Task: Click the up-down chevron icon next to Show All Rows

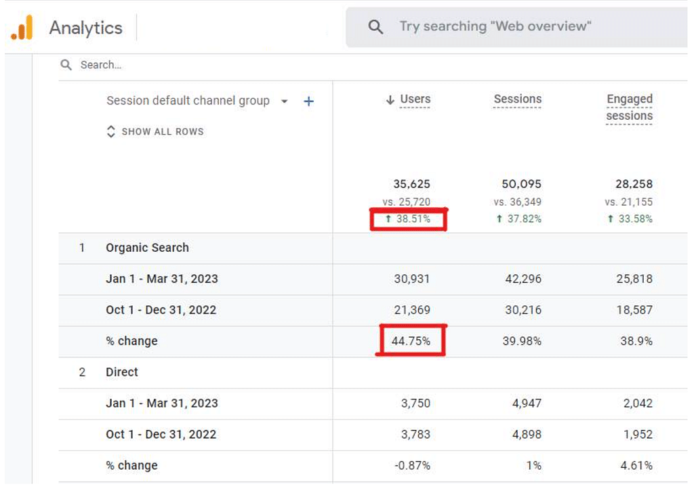Action: point(111,132)
